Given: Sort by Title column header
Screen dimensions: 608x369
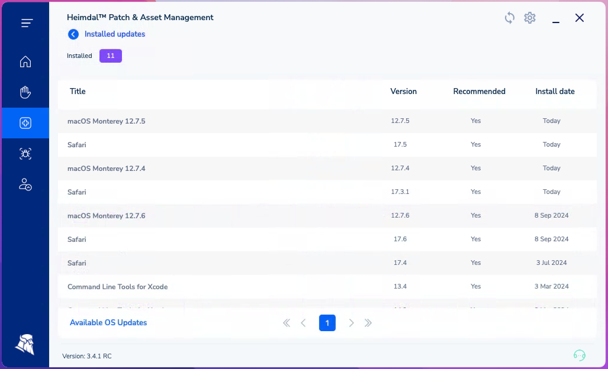Looking at the screenshot, I should (x=78, y=92).
